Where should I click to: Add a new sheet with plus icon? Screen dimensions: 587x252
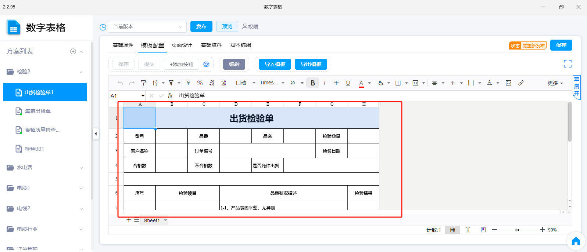[x=129, y=220]
